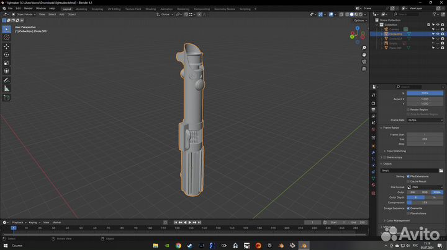Viewport: 447px width, 250px height.
Task: Activate the Scale tool
Action: 7,62
